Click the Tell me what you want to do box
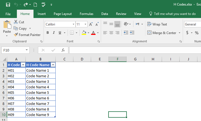 click(x=172, y=14)
